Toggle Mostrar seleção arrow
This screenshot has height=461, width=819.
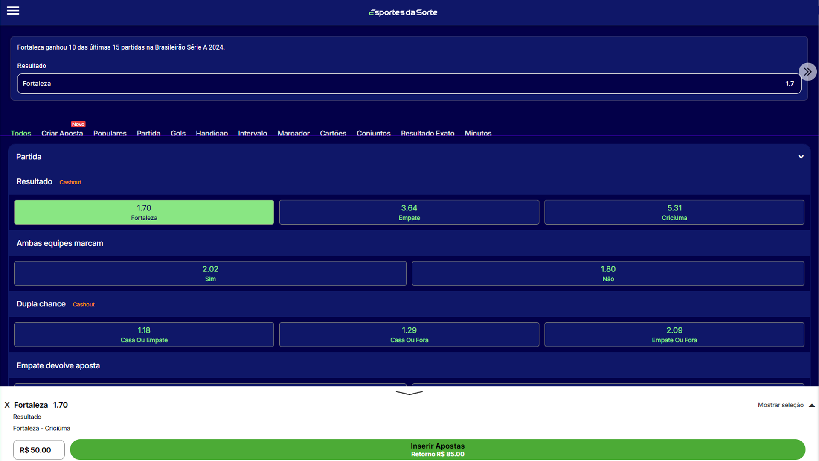(x=812, y=405)
